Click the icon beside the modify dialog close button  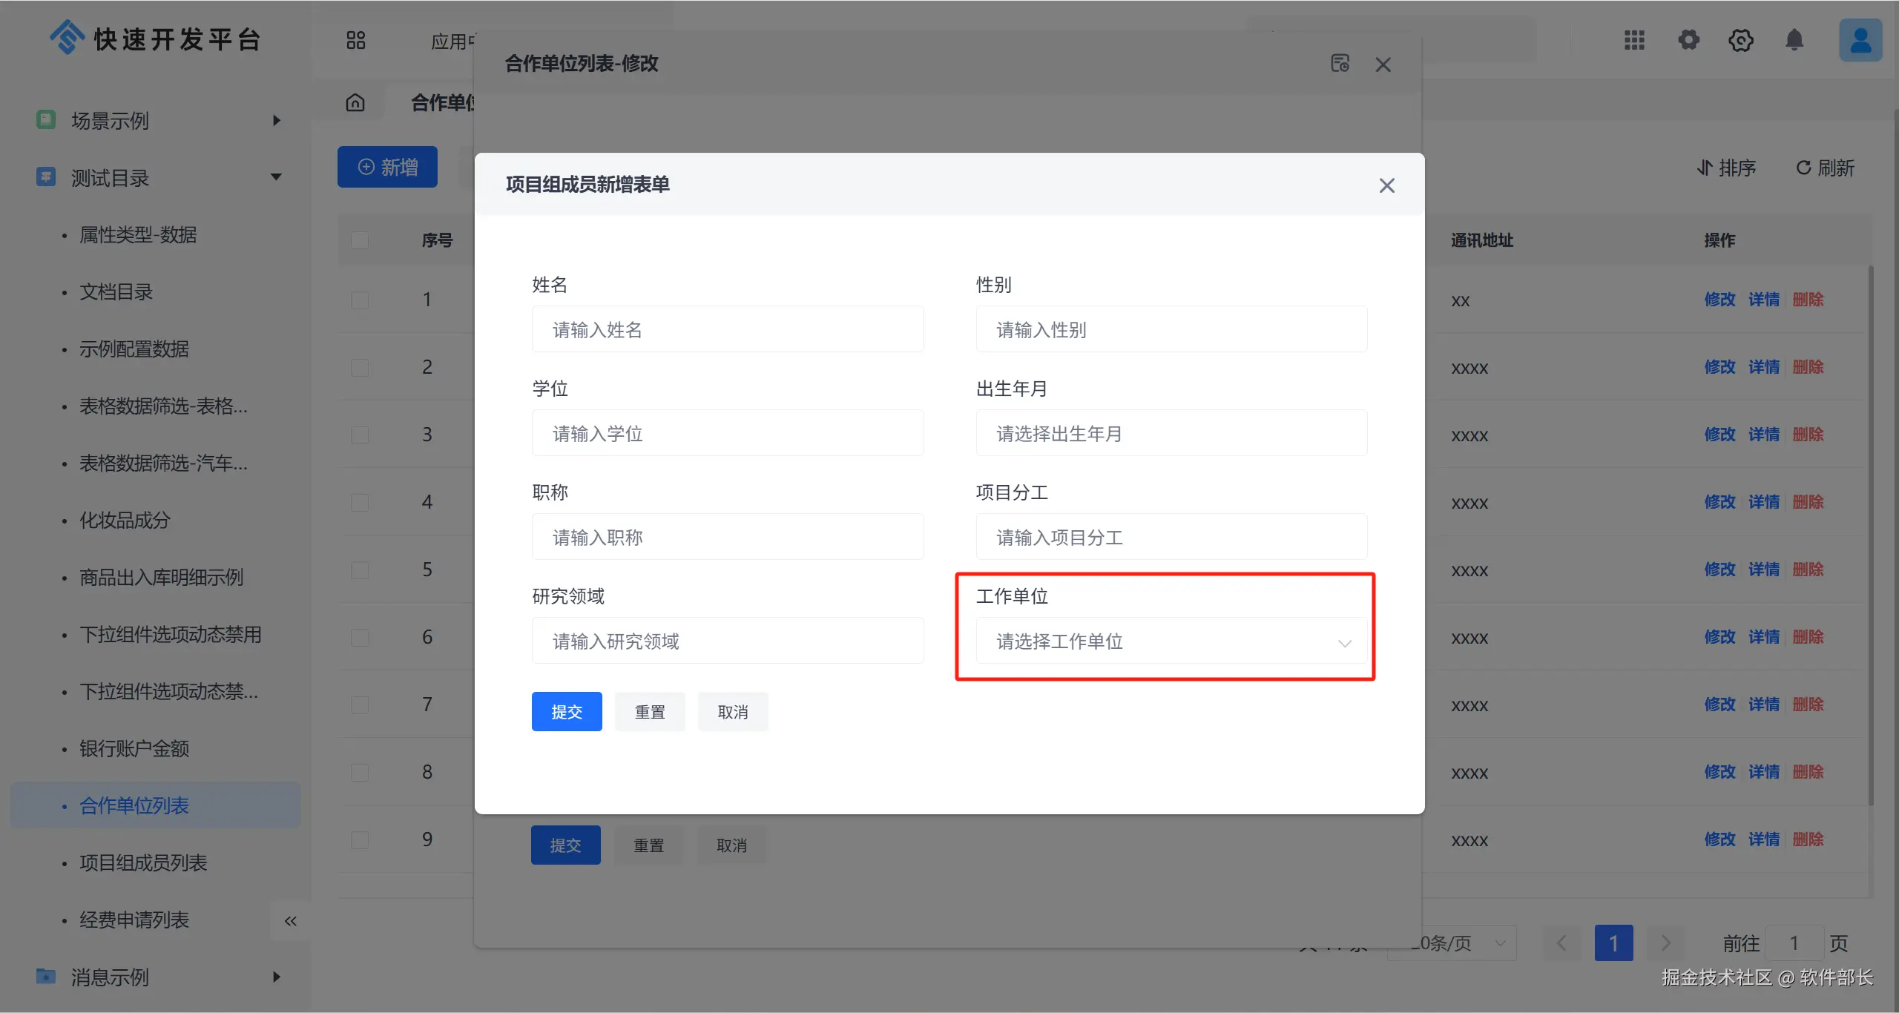coord(1340,64)
